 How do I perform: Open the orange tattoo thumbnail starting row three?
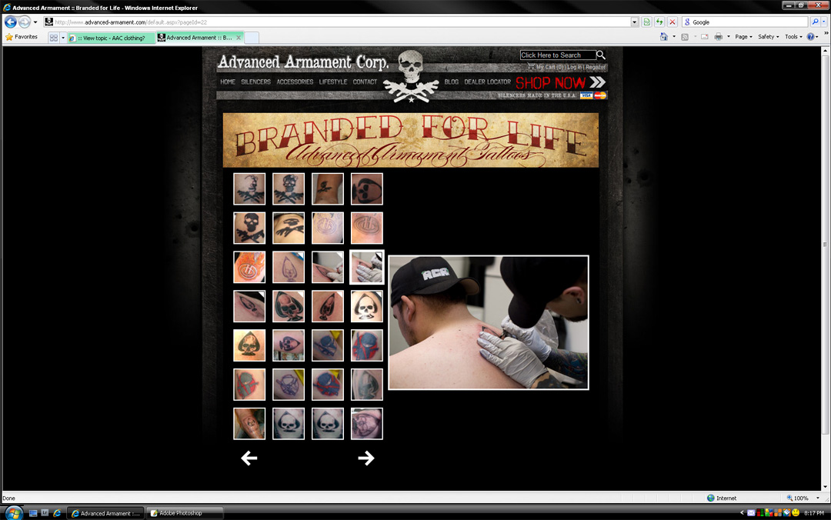(x=249, y=267)
